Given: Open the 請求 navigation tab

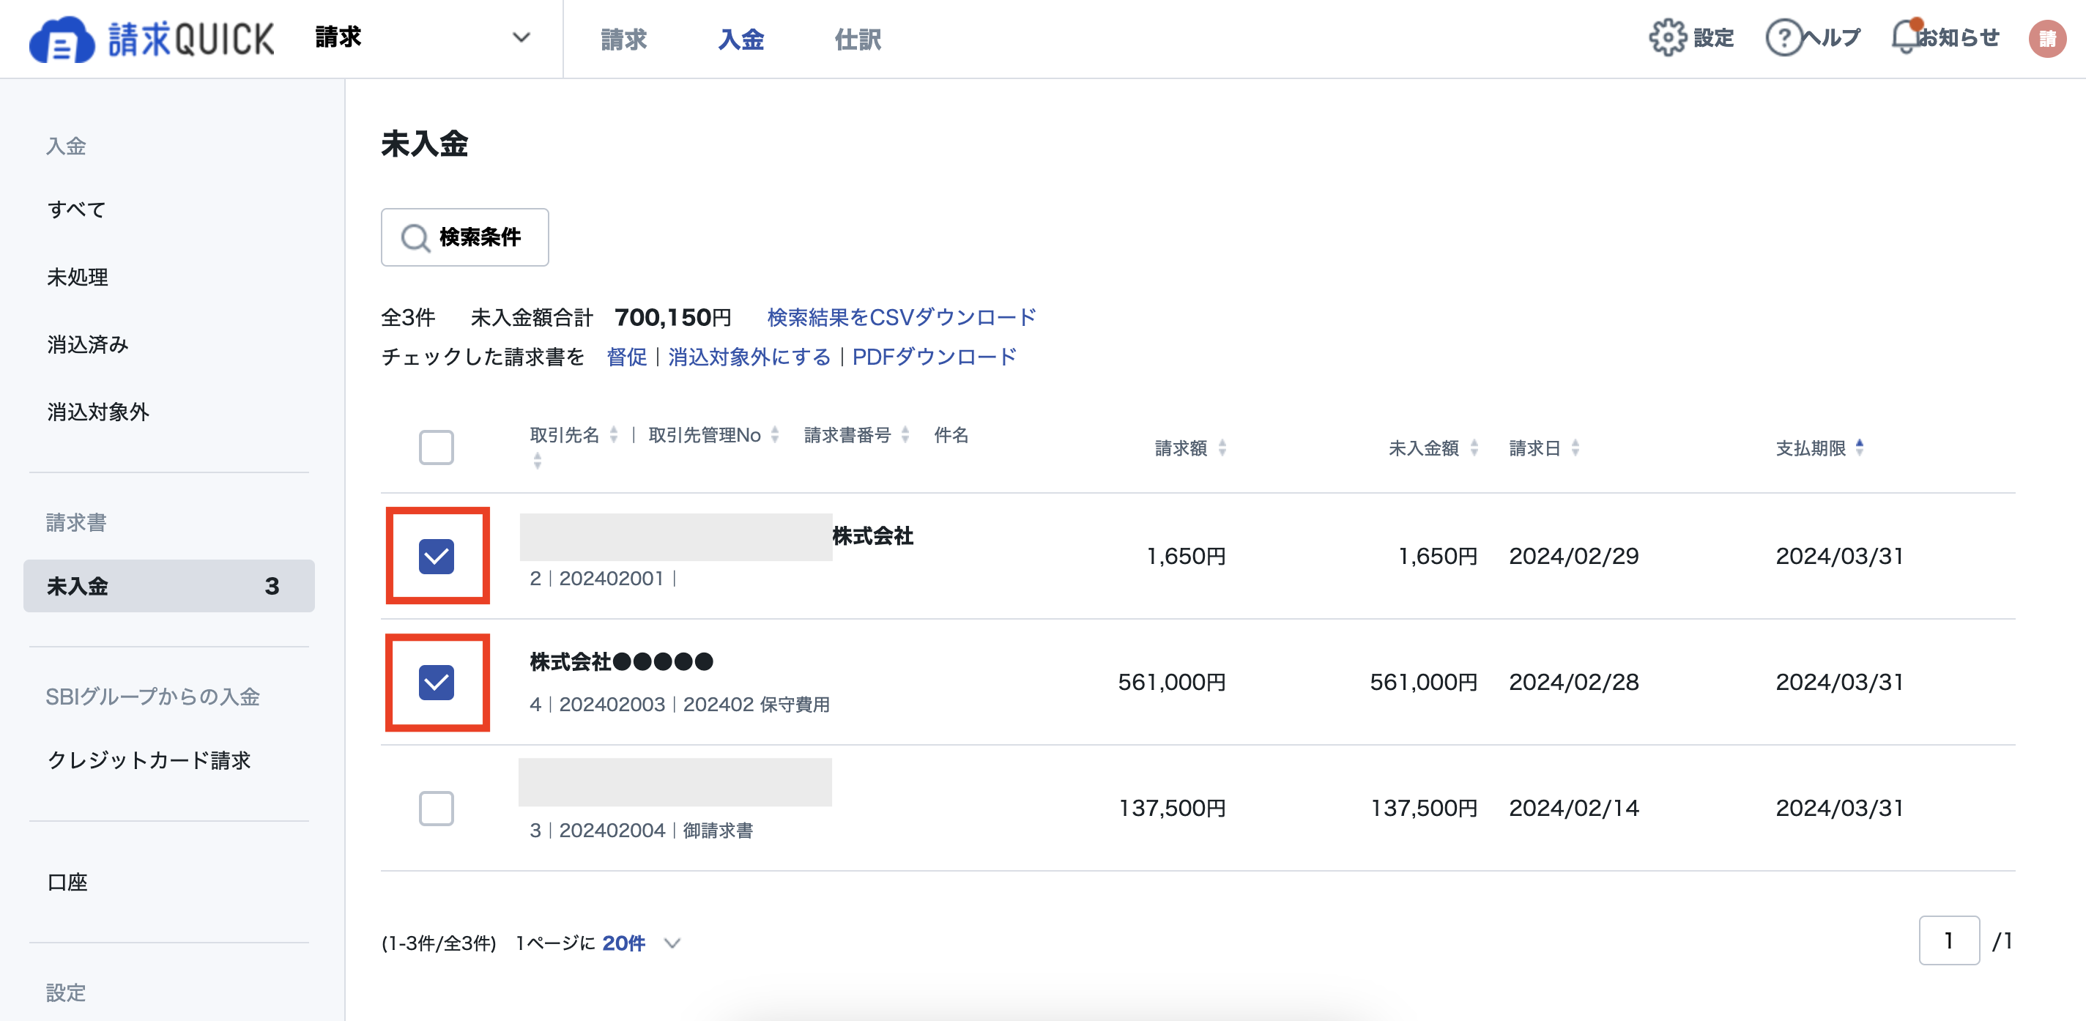Looking at the screenshot, I should click(x=623, y=39).
